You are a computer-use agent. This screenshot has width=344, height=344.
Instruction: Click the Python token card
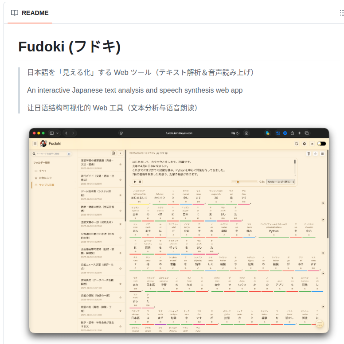tap(274, 230)
